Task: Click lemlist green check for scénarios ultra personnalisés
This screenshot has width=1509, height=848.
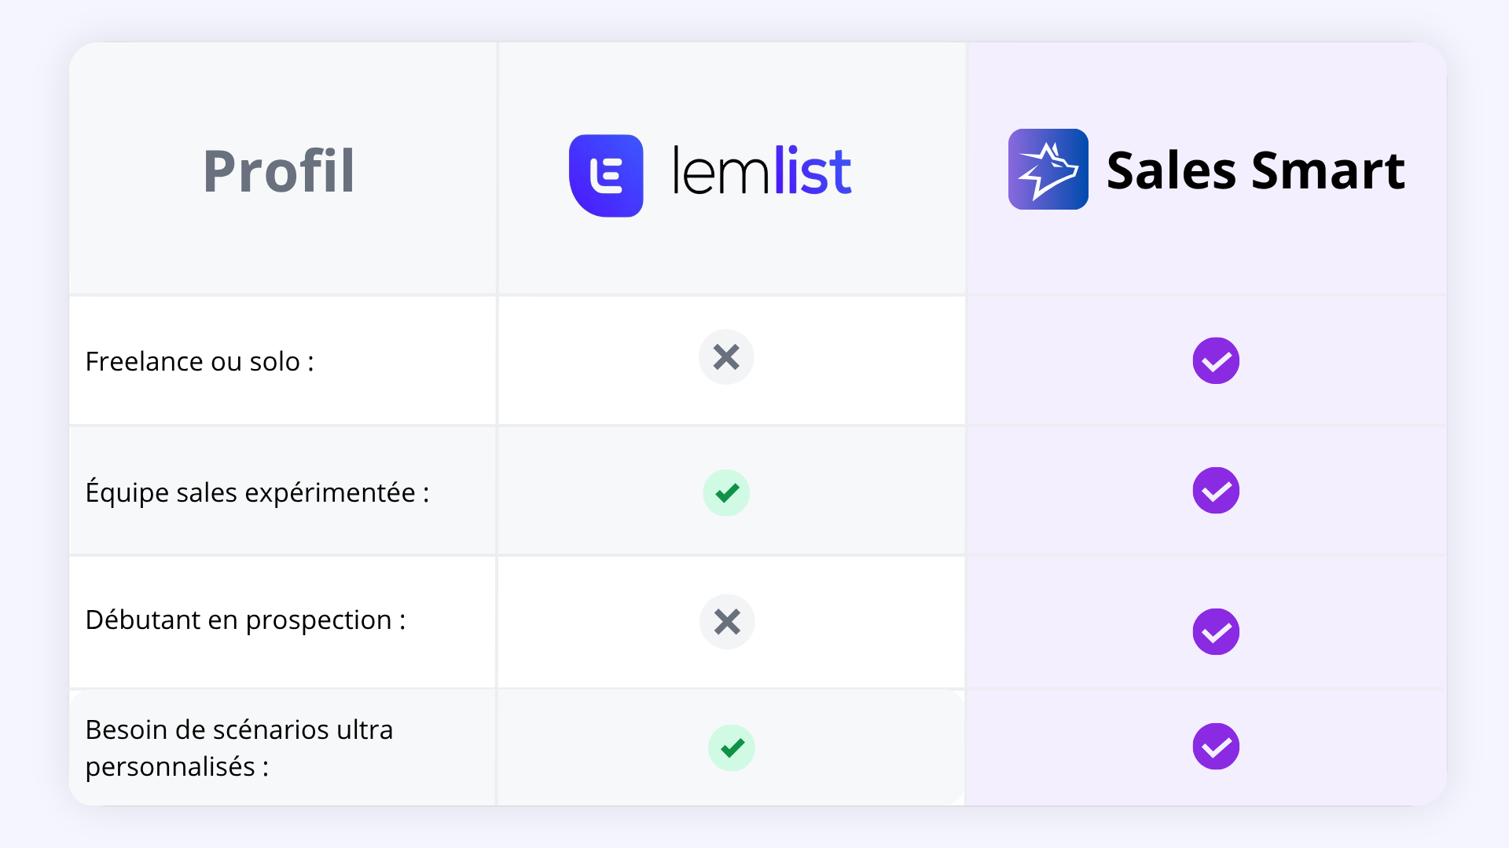Action: click(x=732, y=747)
